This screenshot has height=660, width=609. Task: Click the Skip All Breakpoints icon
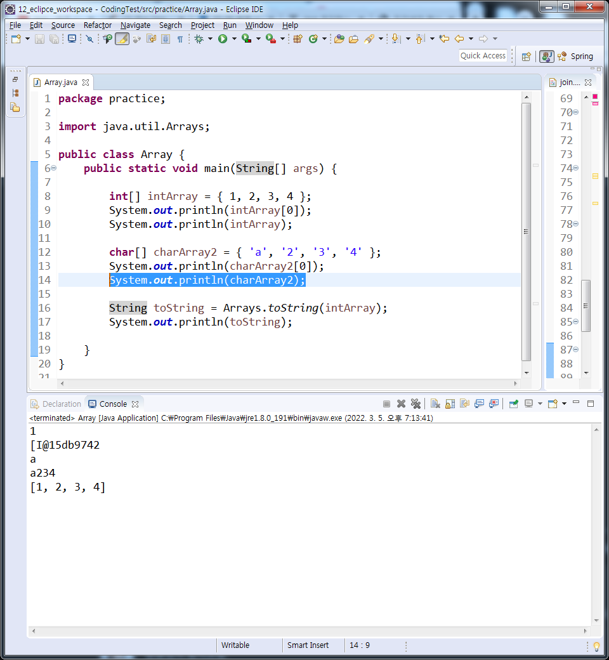[89, 39]
